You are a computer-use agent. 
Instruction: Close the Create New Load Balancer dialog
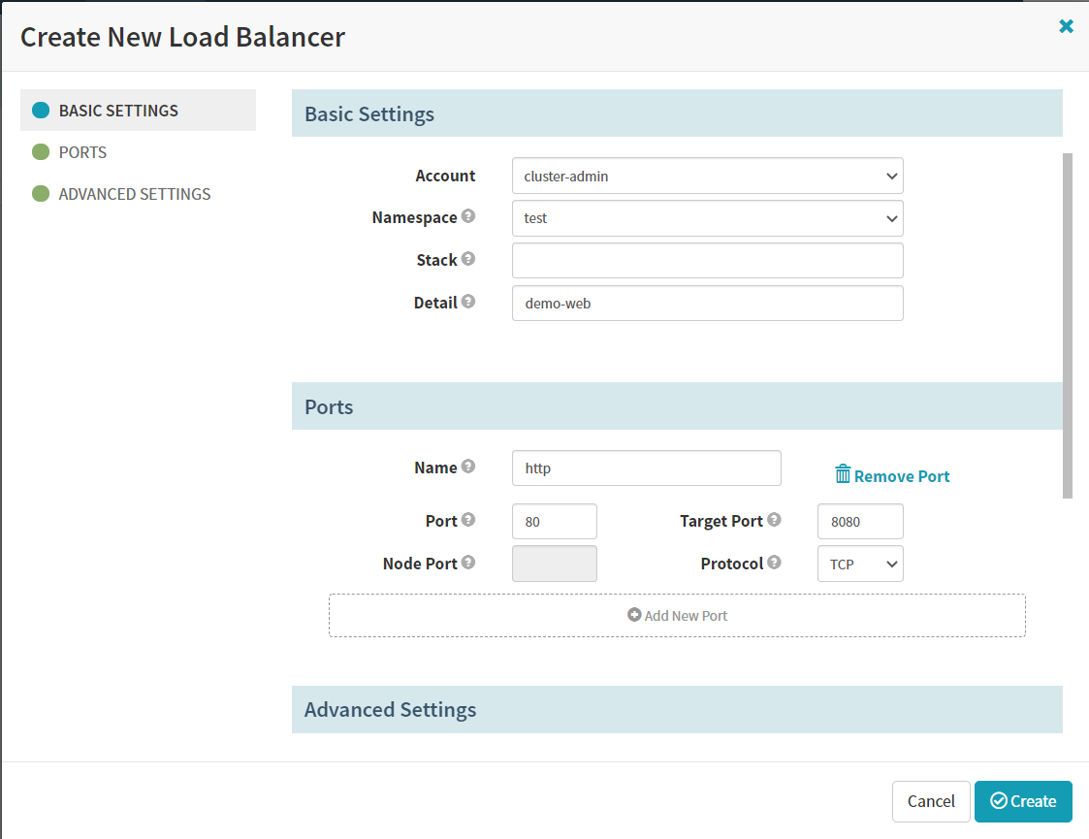tap(1066, 26)
